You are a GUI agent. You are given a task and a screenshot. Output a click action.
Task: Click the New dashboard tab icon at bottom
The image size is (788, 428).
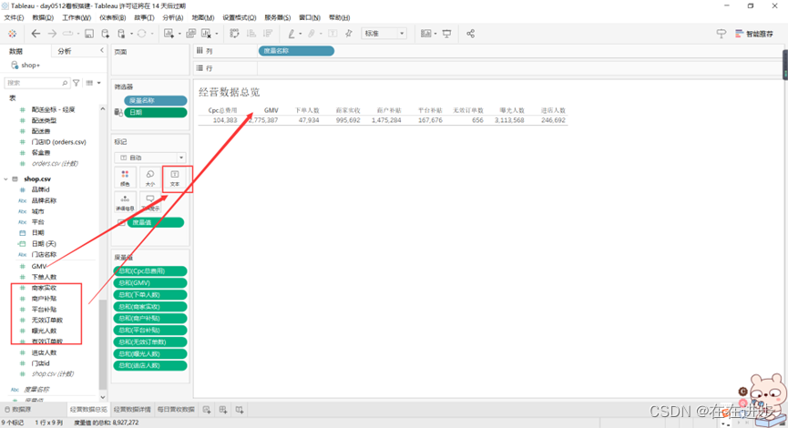(x=223, y=410)
